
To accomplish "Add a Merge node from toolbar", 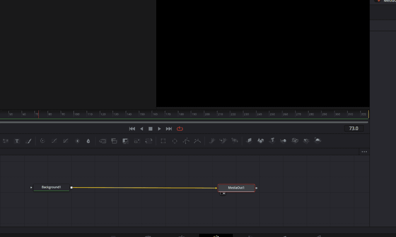I will coord(102,141).
